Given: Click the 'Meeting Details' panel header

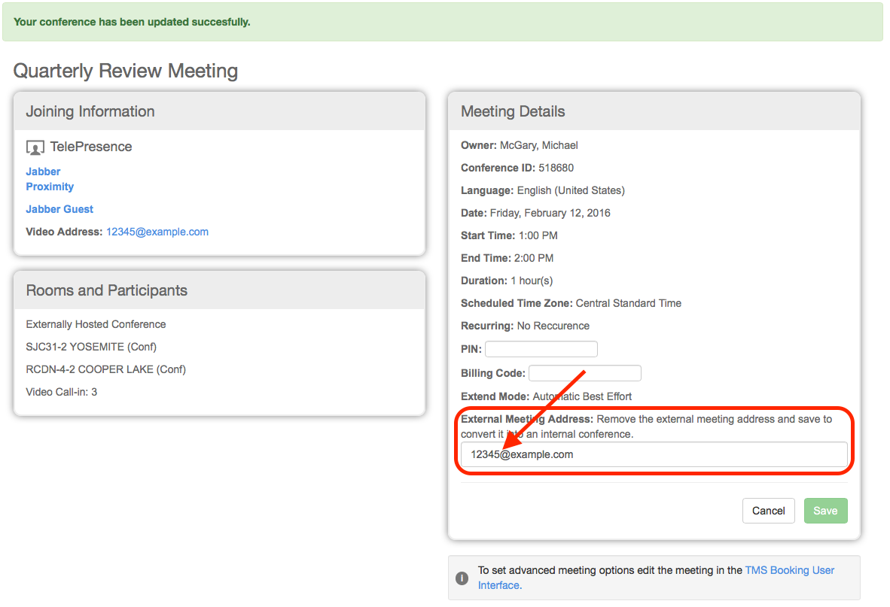Looking at the screenshot, I should (654, 111).
